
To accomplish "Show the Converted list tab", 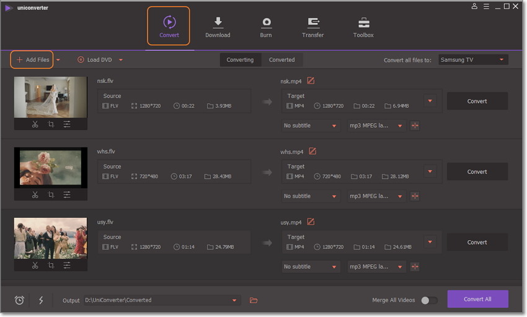I will click(x=281, y=60).
